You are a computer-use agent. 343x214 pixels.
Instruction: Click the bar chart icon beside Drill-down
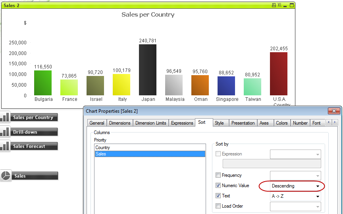[5, 132]
